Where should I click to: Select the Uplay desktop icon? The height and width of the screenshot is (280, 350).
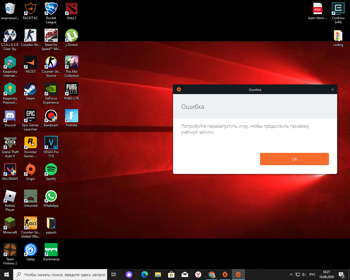click(30, 252)
